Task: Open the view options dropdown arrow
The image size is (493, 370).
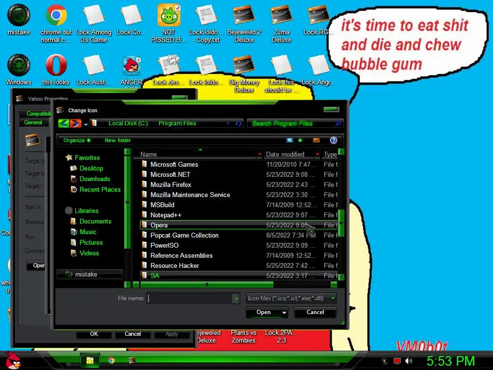Action: pyautogui.click(x=300, y=140)
